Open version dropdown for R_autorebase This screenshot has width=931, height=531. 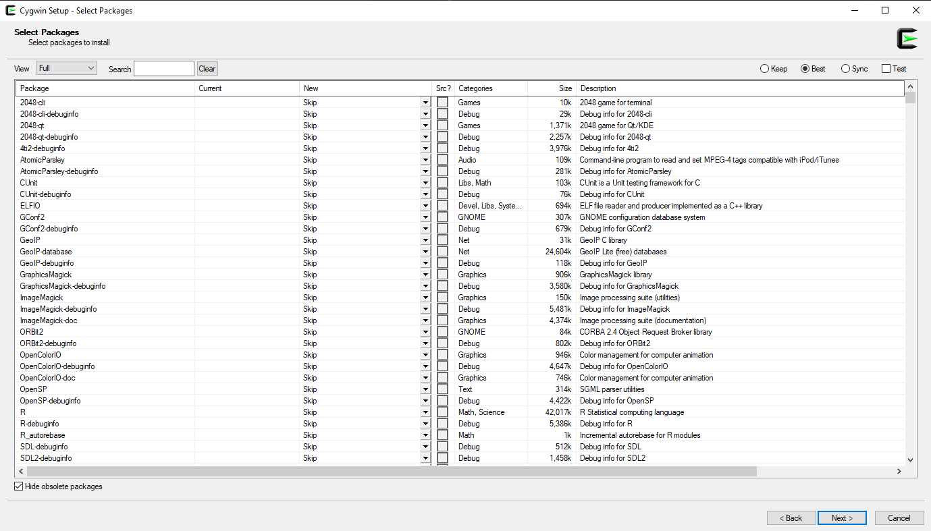(x=425, y=435)
